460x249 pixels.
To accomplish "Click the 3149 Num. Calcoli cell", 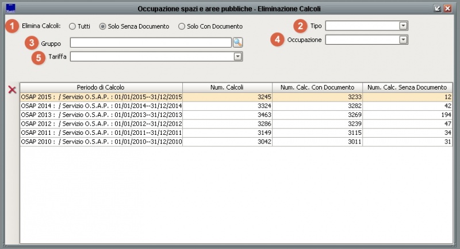I will (x=227, y=133).
